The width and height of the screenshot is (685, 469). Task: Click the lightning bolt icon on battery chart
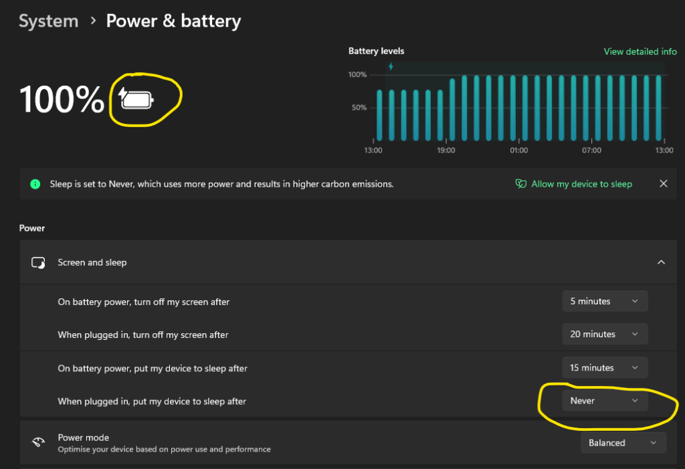[x=391, y=66]
